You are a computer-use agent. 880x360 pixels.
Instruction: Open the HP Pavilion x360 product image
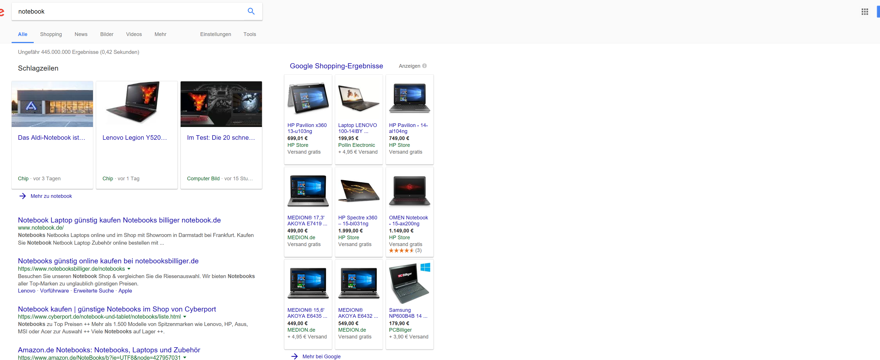(308, 98)
